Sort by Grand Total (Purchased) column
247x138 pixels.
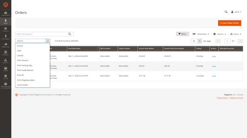[179, 49]
